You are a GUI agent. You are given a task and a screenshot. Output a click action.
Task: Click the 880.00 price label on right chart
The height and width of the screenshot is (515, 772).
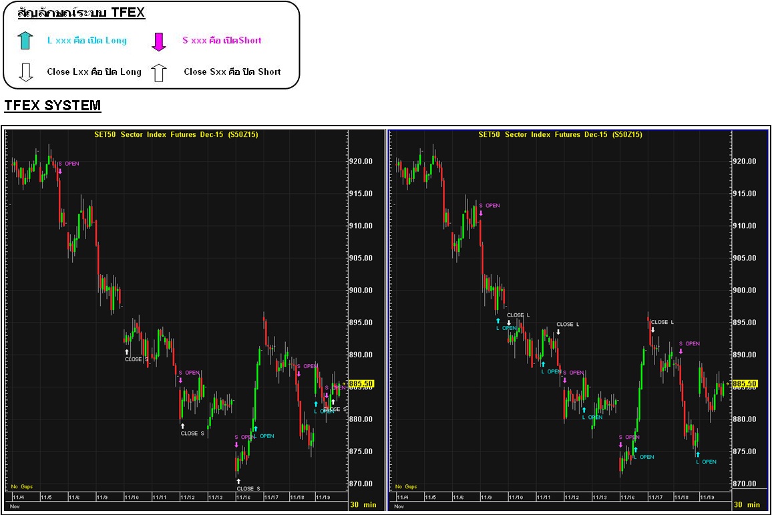(745, 419)
